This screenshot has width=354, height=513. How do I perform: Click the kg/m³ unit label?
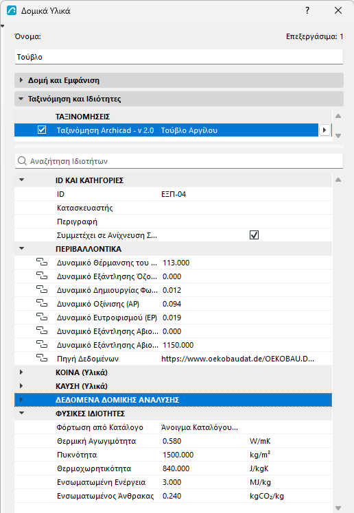pos(260,455)
